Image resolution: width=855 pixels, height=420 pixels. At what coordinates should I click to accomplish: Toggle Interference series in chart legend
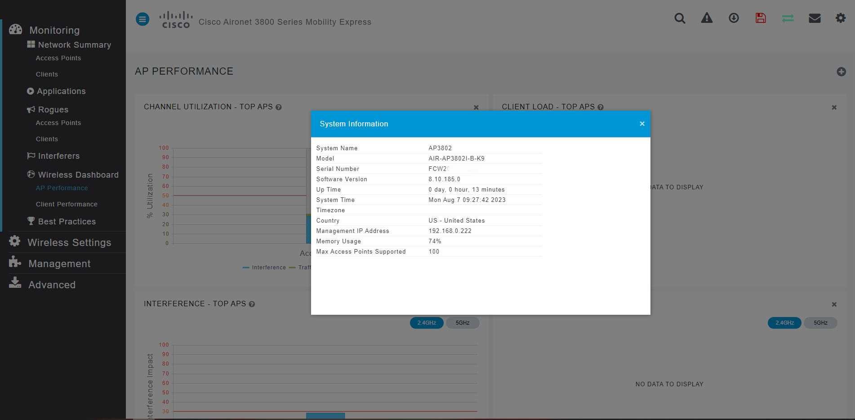(264, 268)
